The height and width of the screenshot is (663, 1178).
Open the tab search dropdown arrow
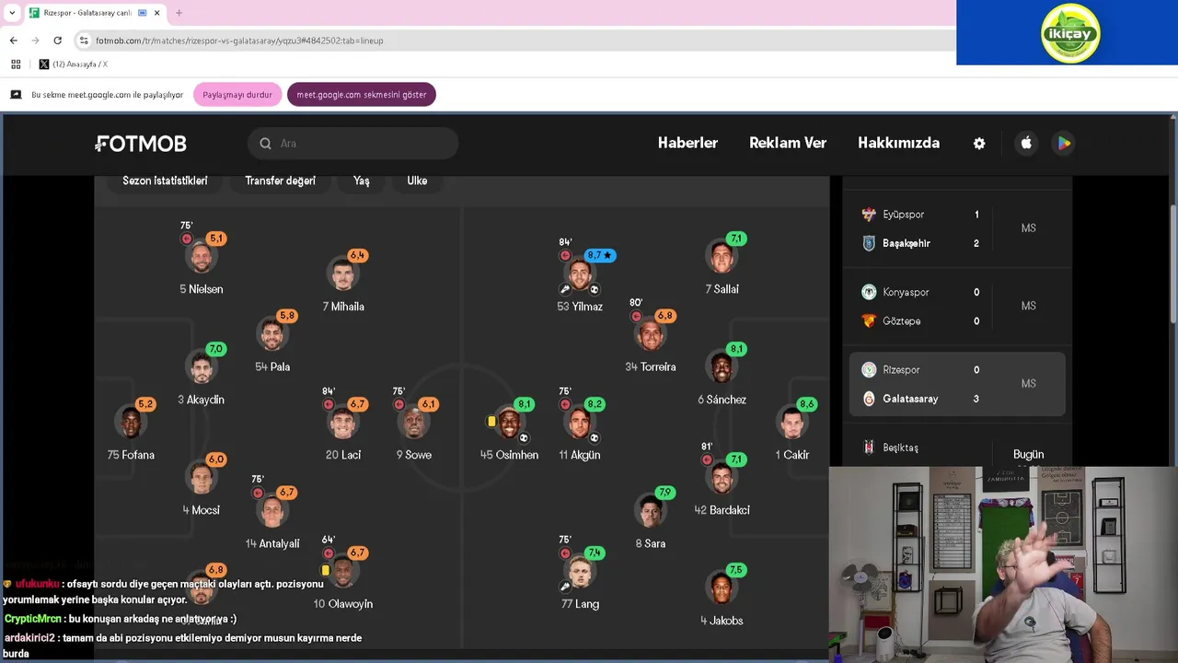tap(12, 13)
